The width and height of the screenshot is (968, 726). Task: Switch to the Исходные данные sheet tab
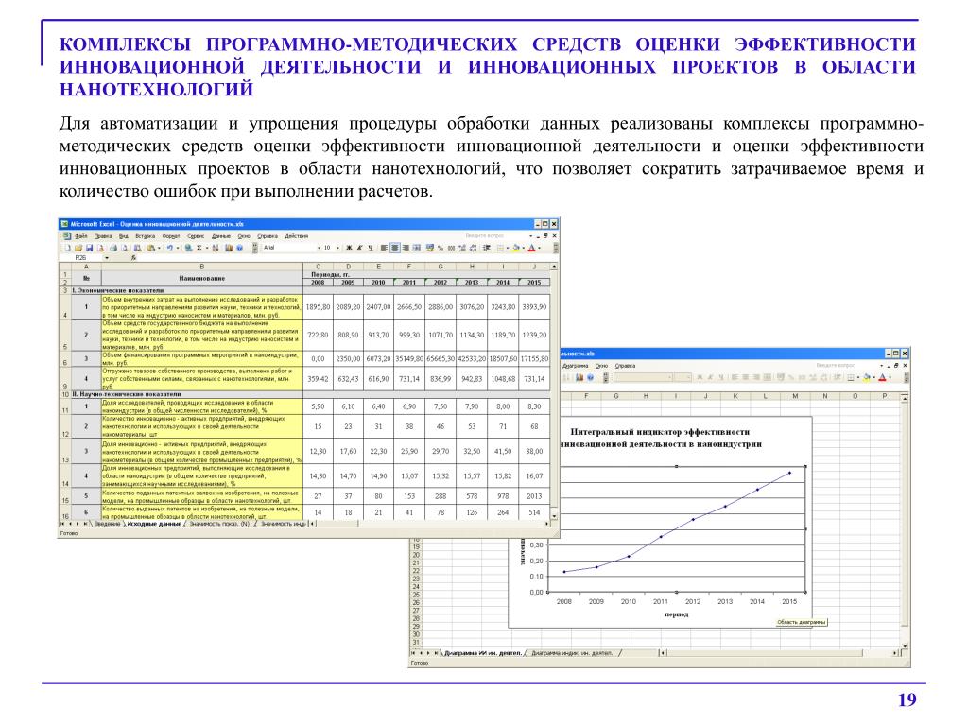point(154,524)
